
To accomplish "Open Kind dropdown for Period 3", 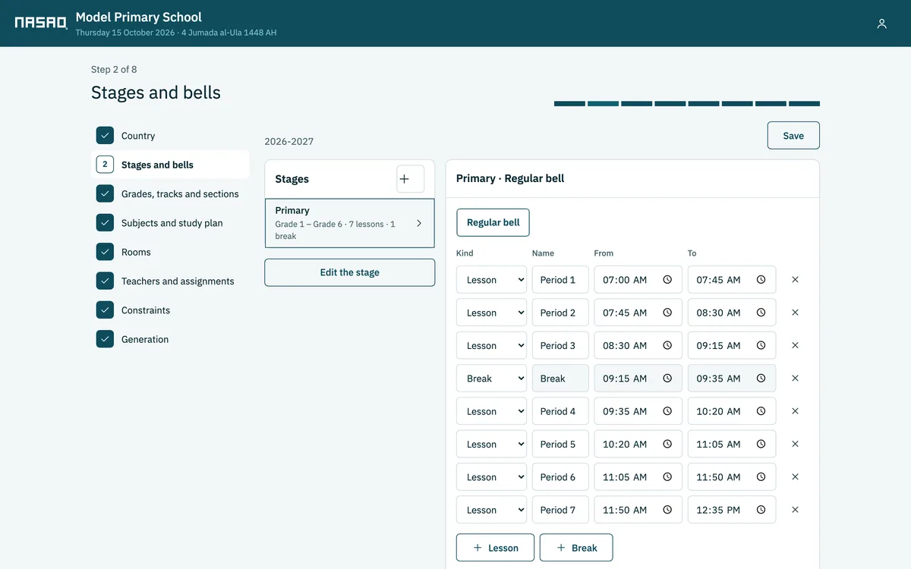I will (491, 345).
